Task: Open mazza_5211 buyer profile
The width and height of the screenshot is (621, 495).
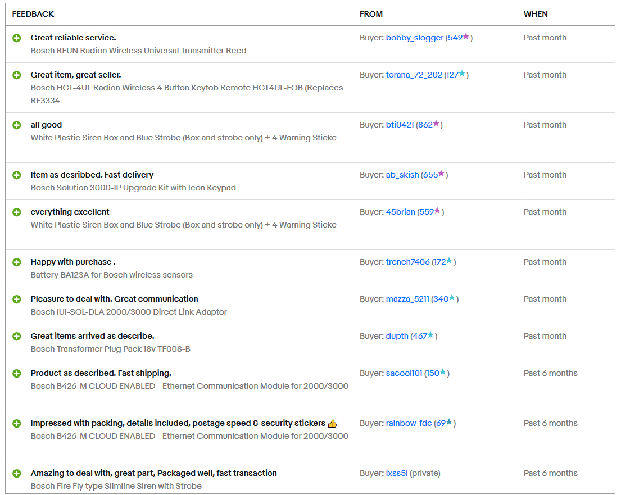Action: click(x=407, y=299)
